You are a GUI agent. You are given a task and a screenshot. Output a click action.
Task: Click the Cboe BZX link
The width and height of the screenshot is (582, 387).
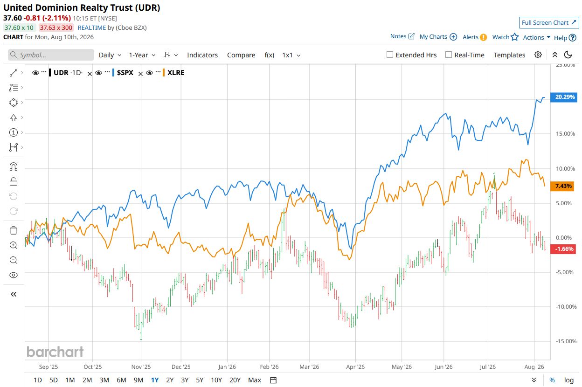click(x=132, y=28)
